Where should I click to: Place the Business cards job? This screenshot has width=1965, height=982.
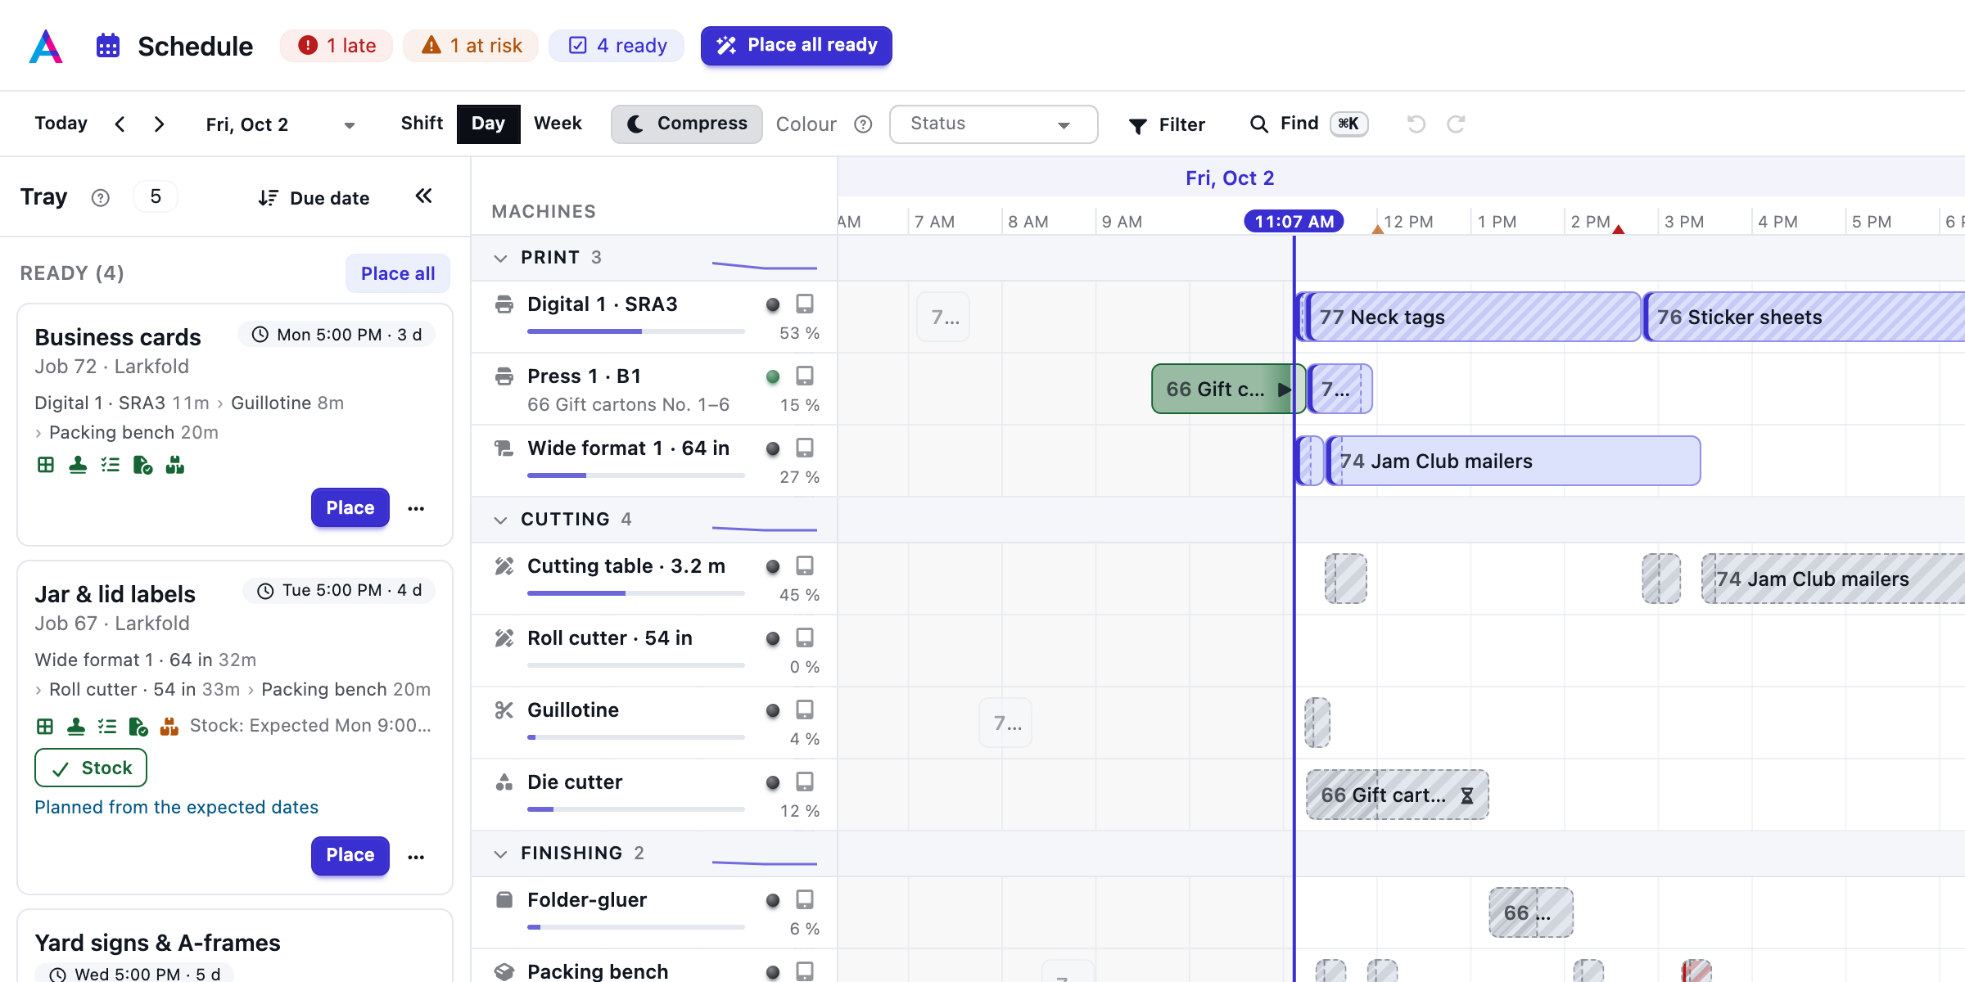(x=350, y=508)
